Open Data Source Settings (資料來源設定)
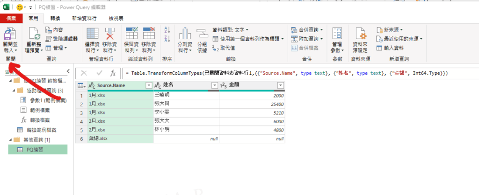The height and width of the screenshot is (195, 479). click(360, 35)
